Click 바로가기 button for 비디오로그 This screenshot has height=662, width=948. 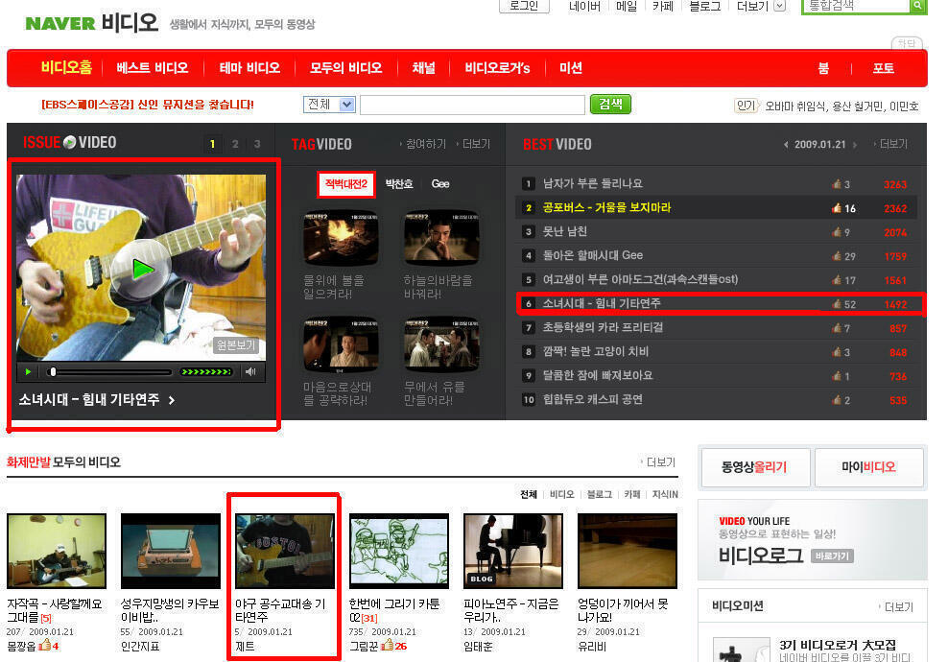832,556
